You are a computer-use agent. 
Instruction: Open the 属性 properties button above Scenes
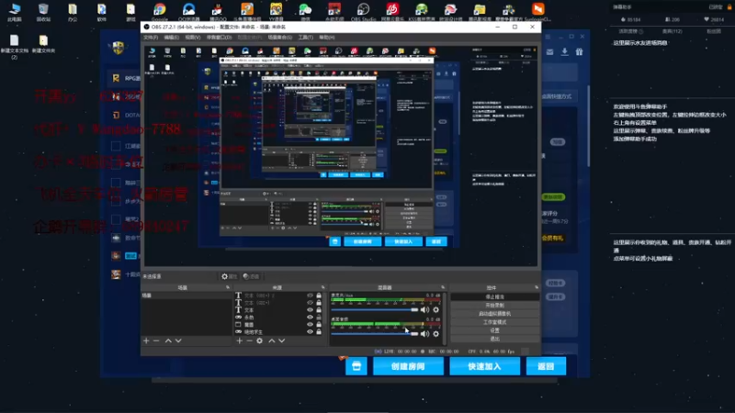coord(229,276)
